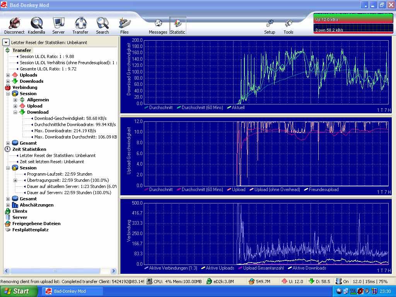Expand the Uploads tree node
The width and height of the screenshot is (396, 297).
click(x=8, y=75)
